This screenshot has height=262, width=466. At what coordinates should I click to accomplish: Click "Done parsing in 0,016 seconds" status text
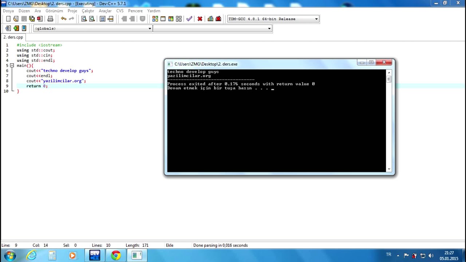[220, 245]
